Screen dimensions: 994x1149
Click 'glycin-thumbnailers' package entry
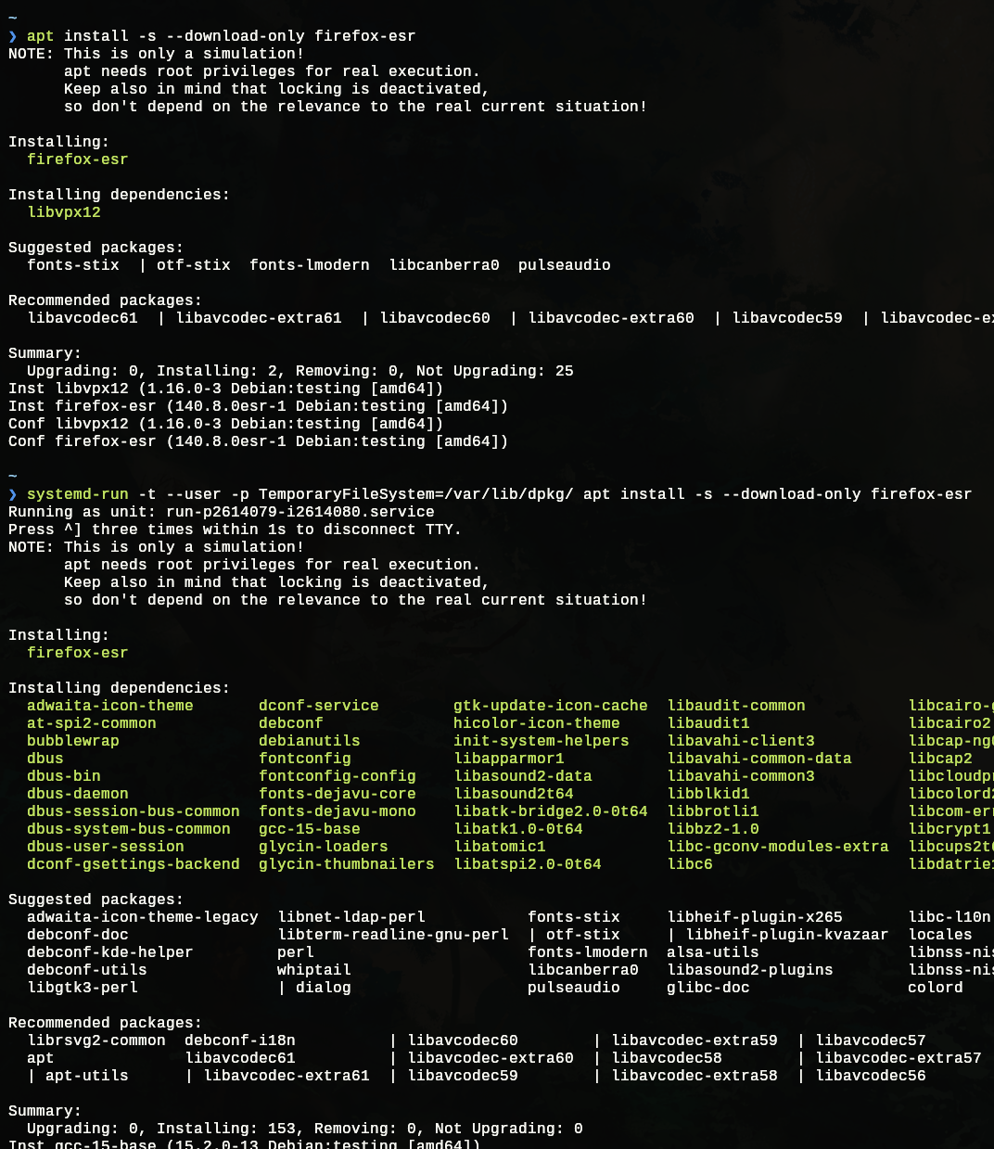(347, 864)
